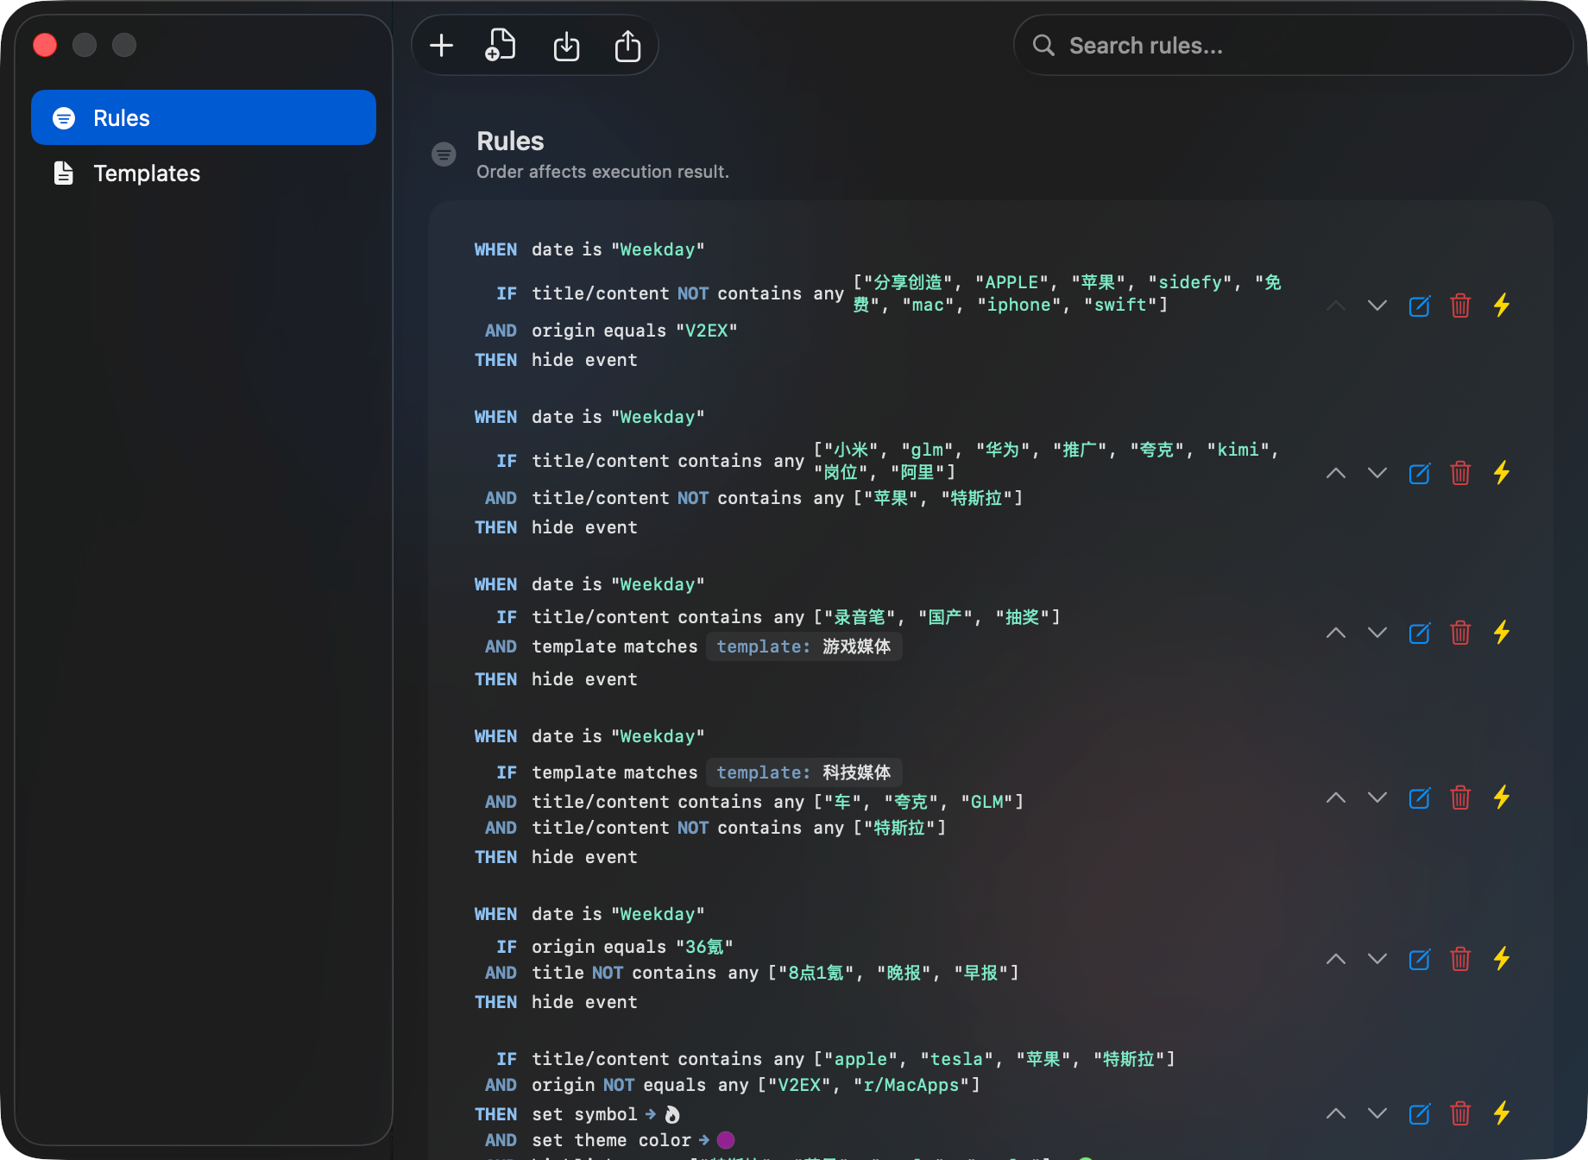Delete the rule with origin equals "V2EX"
Image resolution: width=1588 pixels, height=1160 pixels.
tap(1460, 306)
